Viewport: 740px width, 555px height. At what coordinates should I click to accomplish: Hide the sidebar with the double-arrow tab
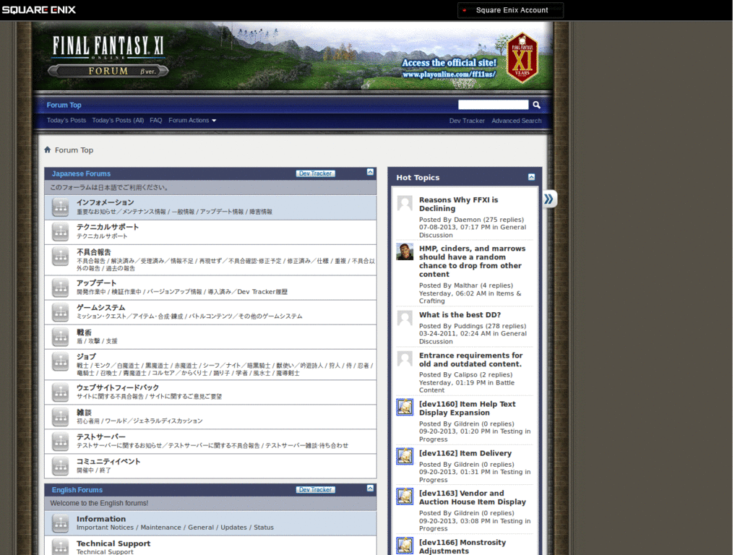[549, 199]
